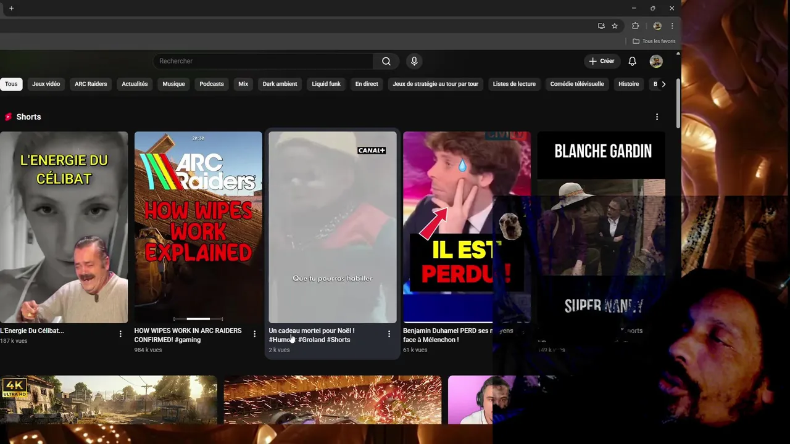Viewport: 790px width, 444px height.
Task: Select the Podcasts filter chip
Action: coord(212,84)
